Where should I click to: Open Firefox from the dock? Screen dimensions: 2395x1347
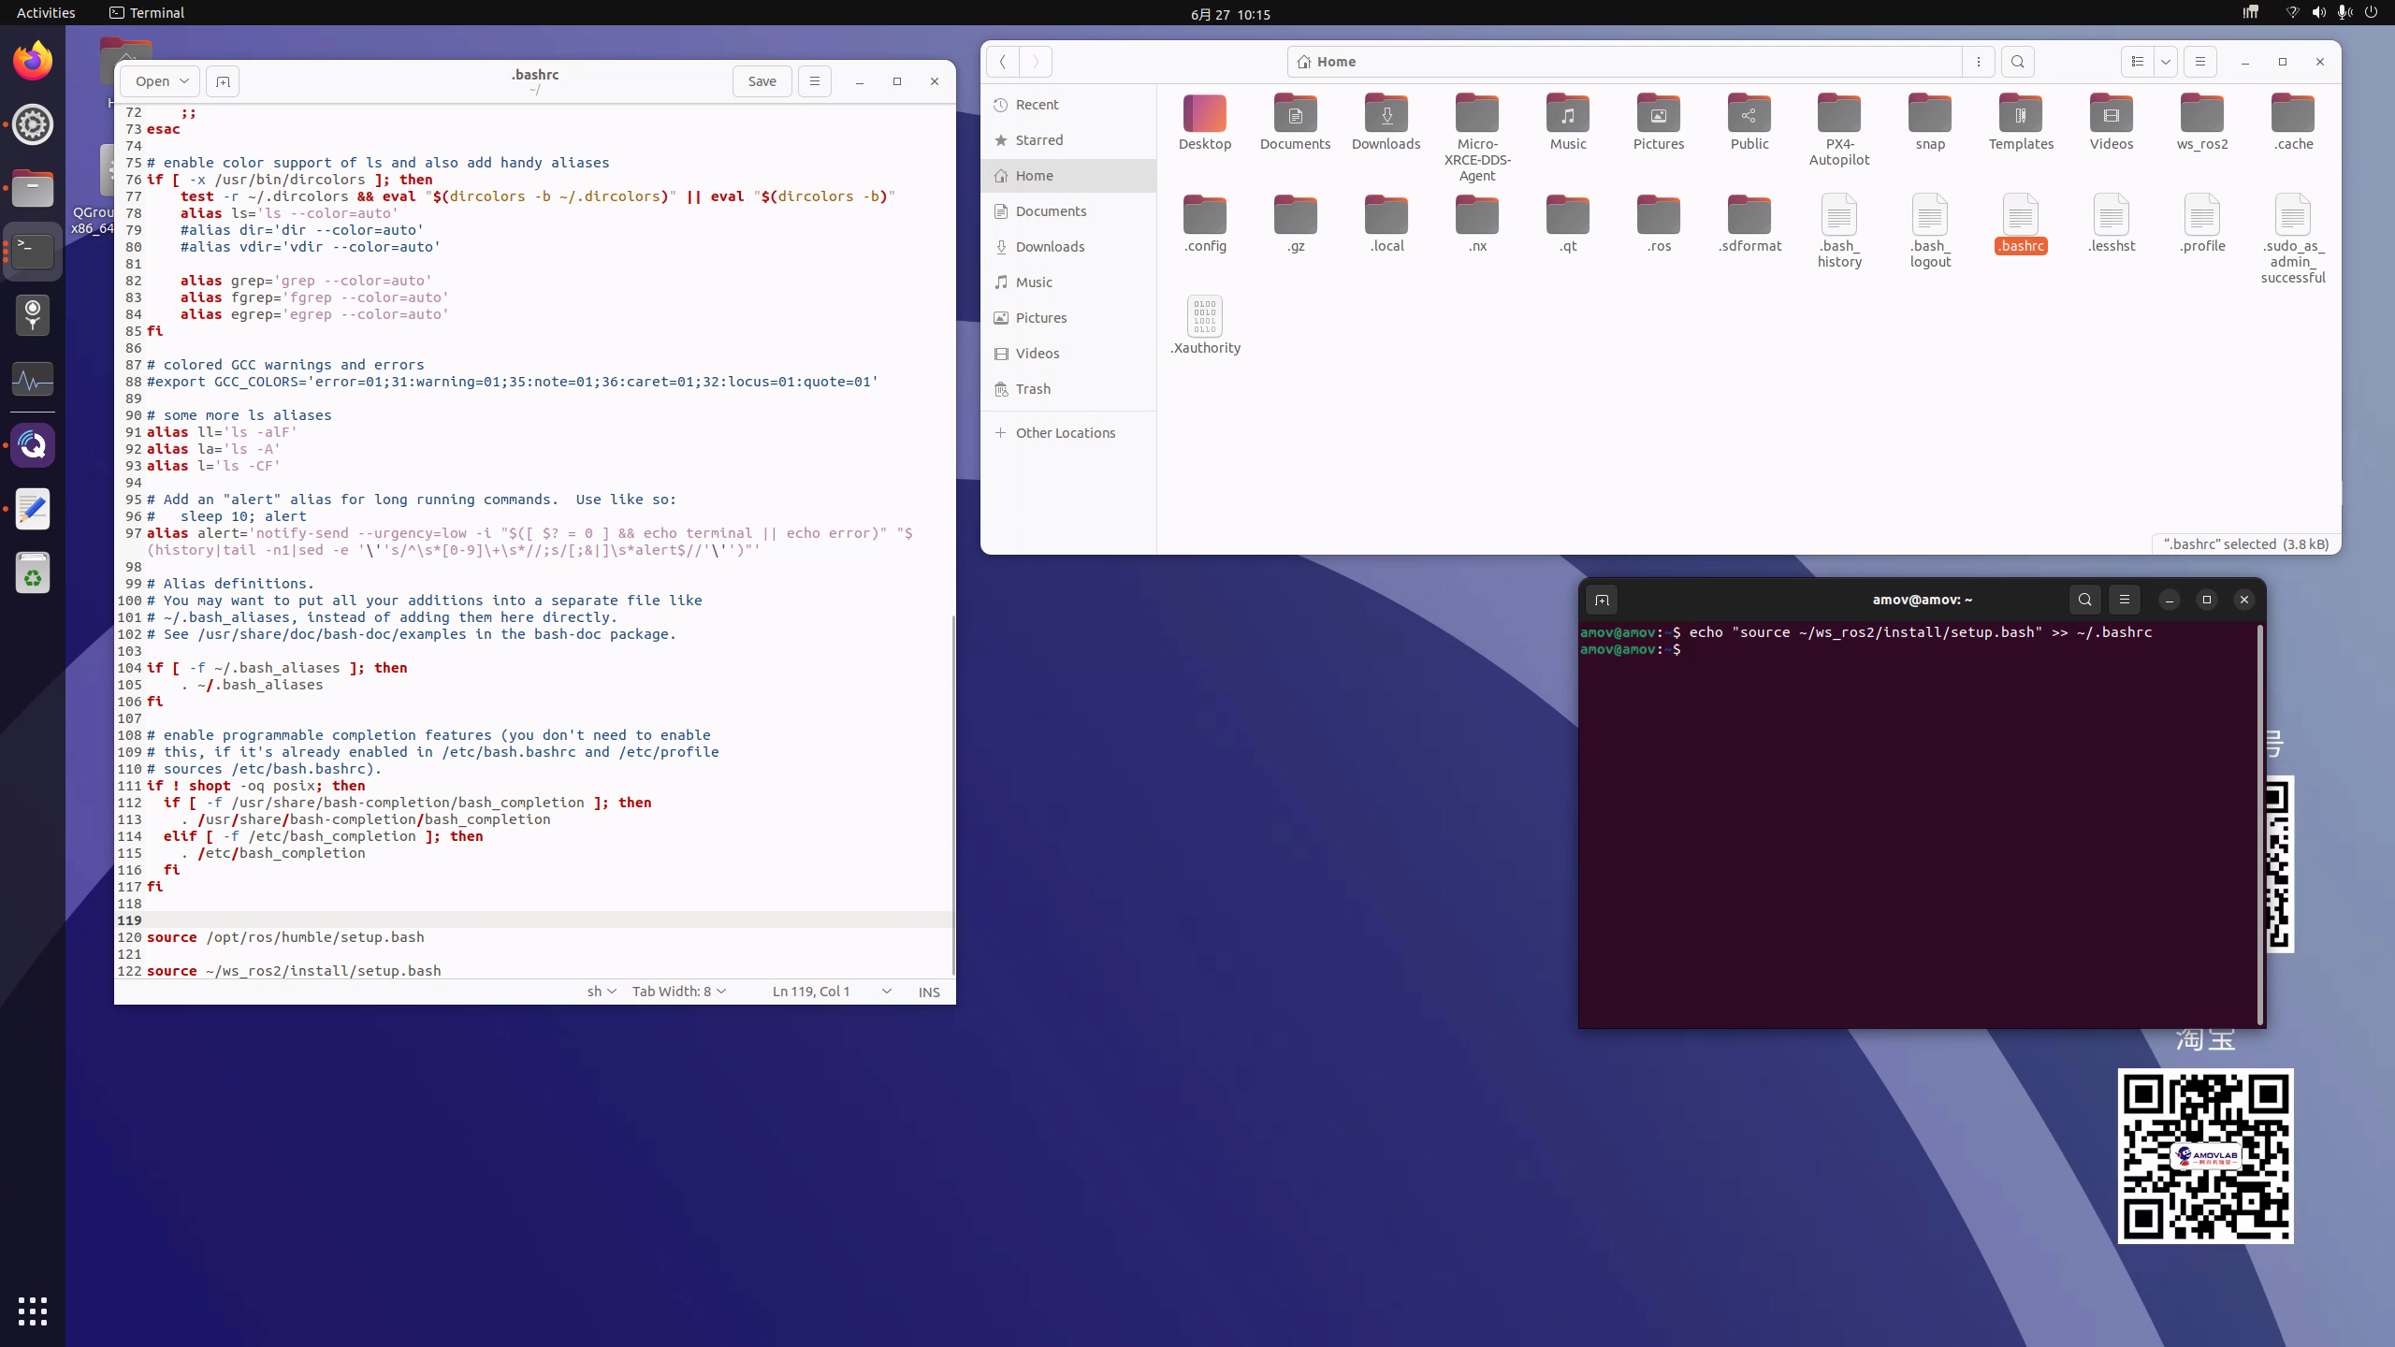pos(33,61)
